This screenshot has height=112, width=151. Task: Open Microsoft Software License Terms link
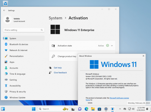click(x=119, y=98)
